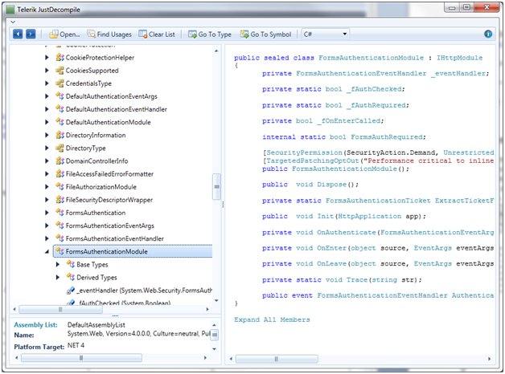Click the assembly info horizontal scrollbar thumb
Image resolution: width=505 pixels, height=374 pixels.
pos(81,358)
